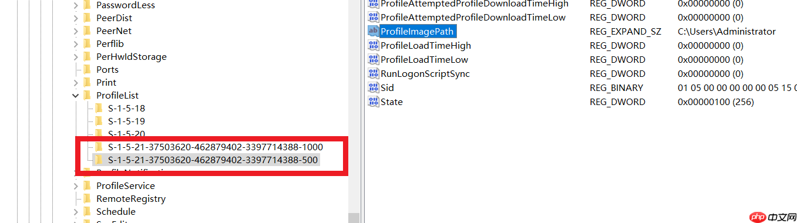Click the PasswordLess folder icon

coord(87,5)
